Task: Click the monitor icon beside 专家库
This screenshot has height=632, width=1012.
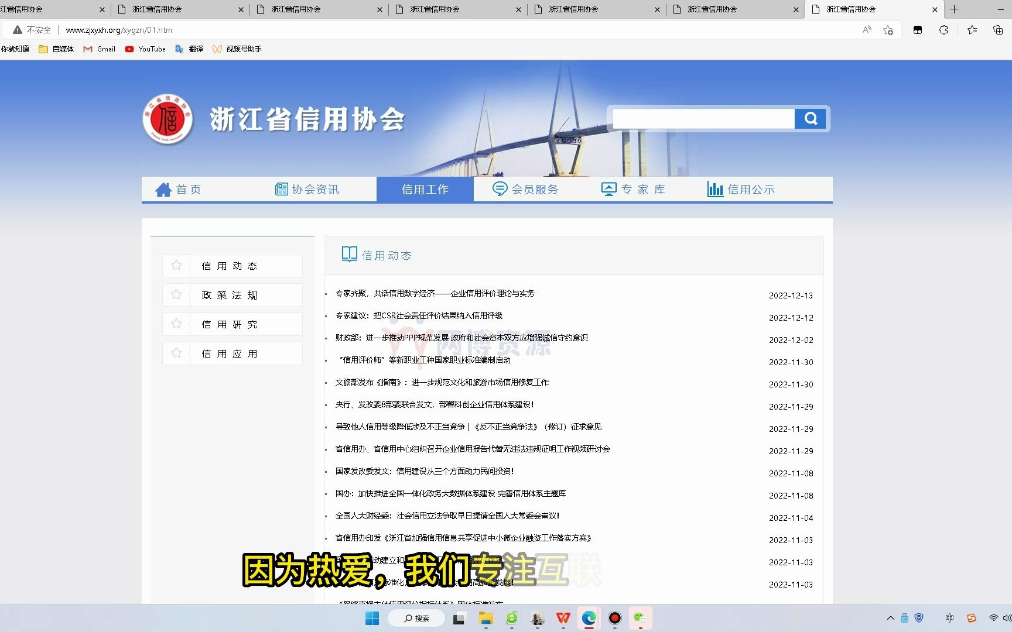Action: pos(609,188)
